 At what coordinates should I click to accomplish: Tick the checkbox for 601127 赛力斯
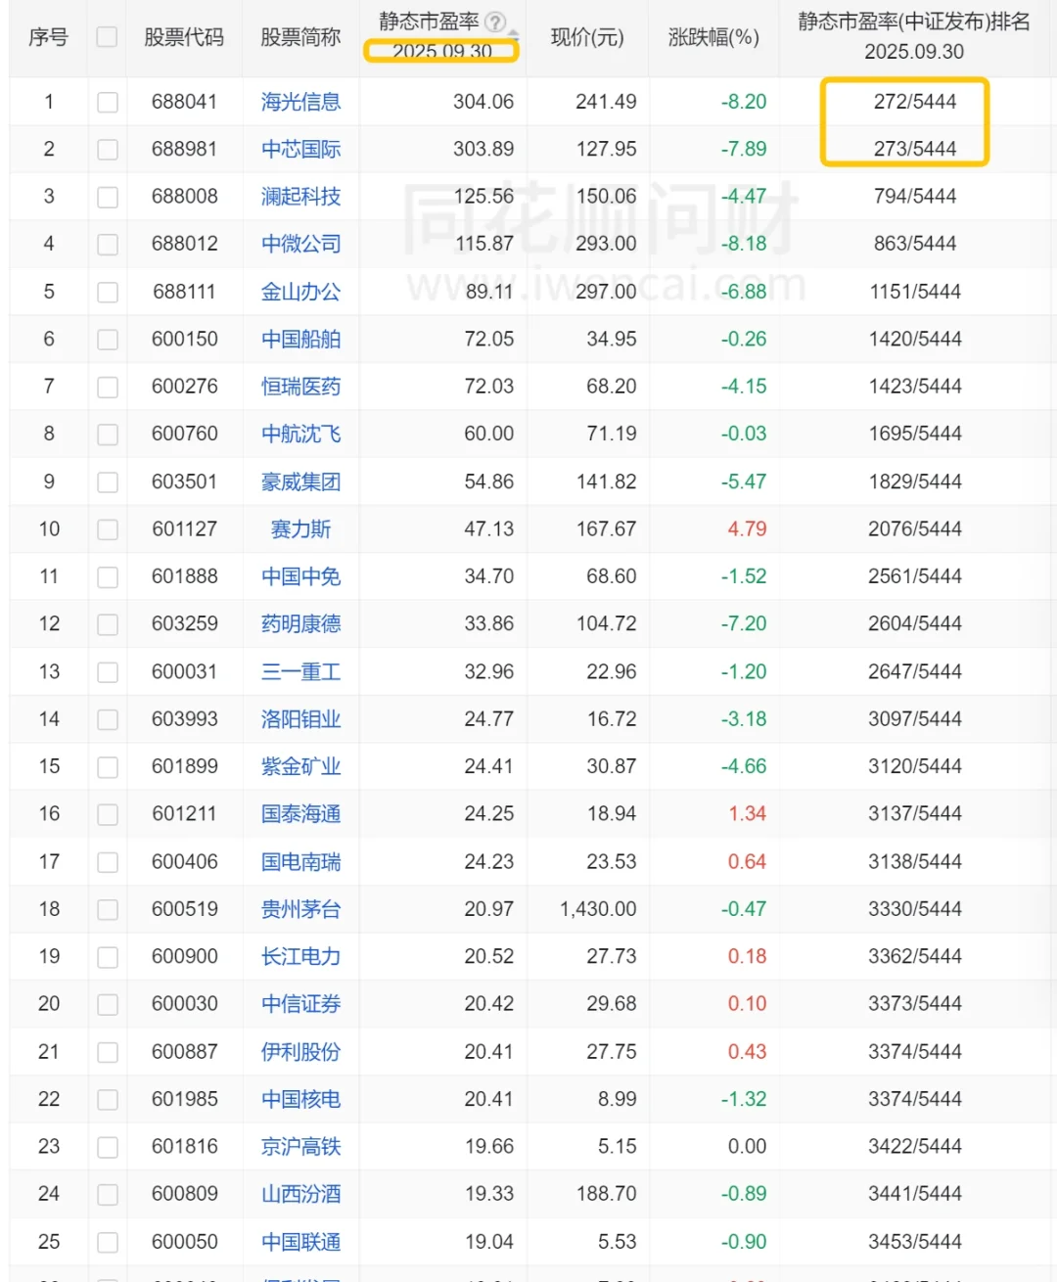[108, 529]
